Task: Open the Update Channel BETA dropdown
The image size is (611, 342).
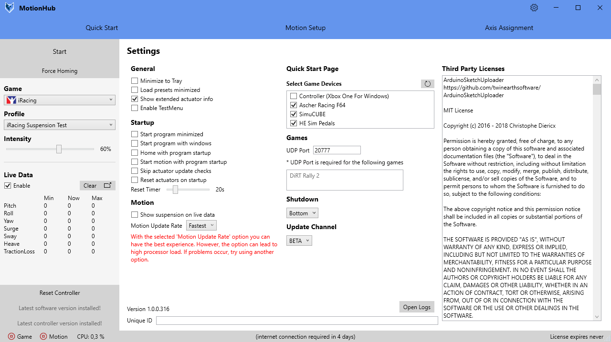Action: 299,241
